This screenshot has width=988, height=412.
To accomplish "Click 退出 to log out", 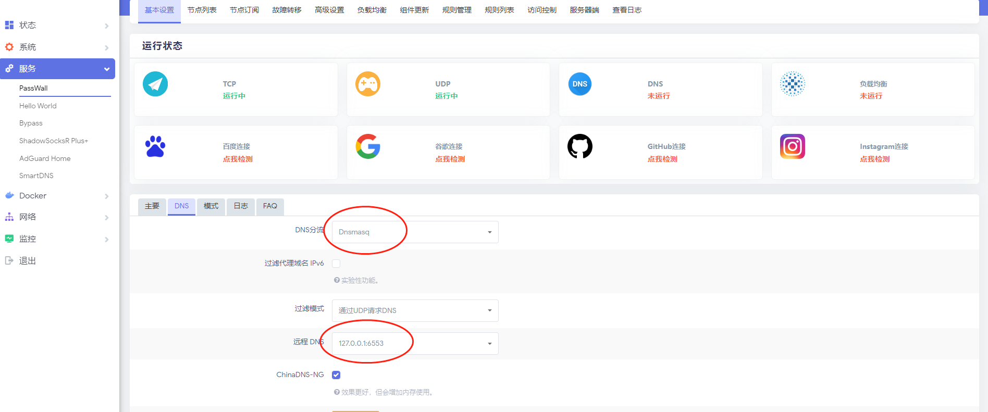I will 28,261.
